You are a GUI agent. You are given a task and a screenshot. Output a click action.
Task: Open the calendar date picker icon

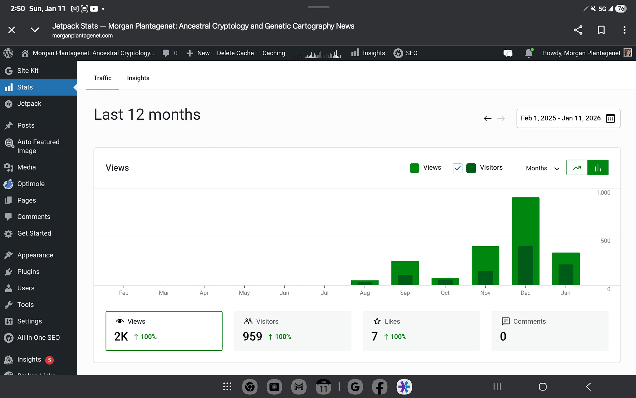click(610, 118)
